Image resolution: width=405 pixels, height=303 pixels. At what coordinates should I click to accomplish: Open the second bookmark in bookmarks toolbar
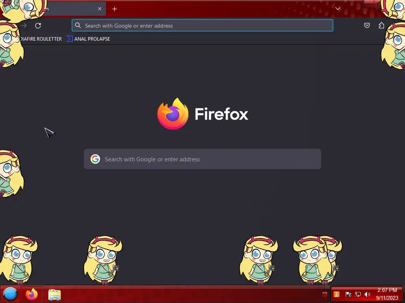pos(88,39)
